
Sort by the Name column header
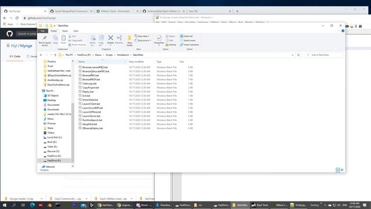pos(102,62)
